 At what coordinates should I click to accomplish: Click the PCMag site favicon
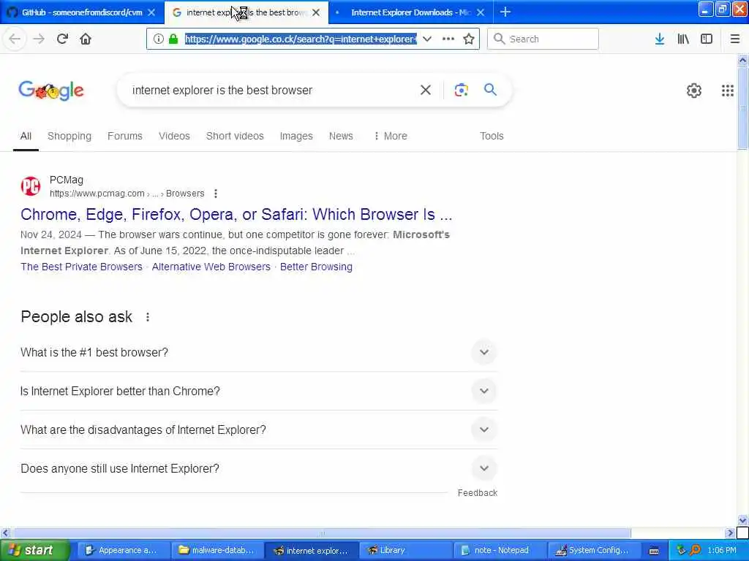click(31, 186)
